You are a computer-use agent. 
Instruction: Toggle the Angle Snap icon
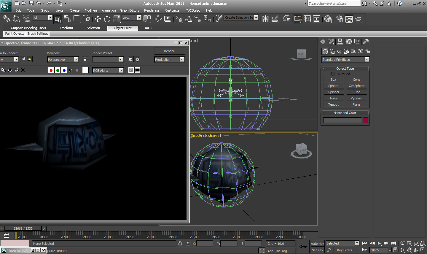[x=189, y=19]
